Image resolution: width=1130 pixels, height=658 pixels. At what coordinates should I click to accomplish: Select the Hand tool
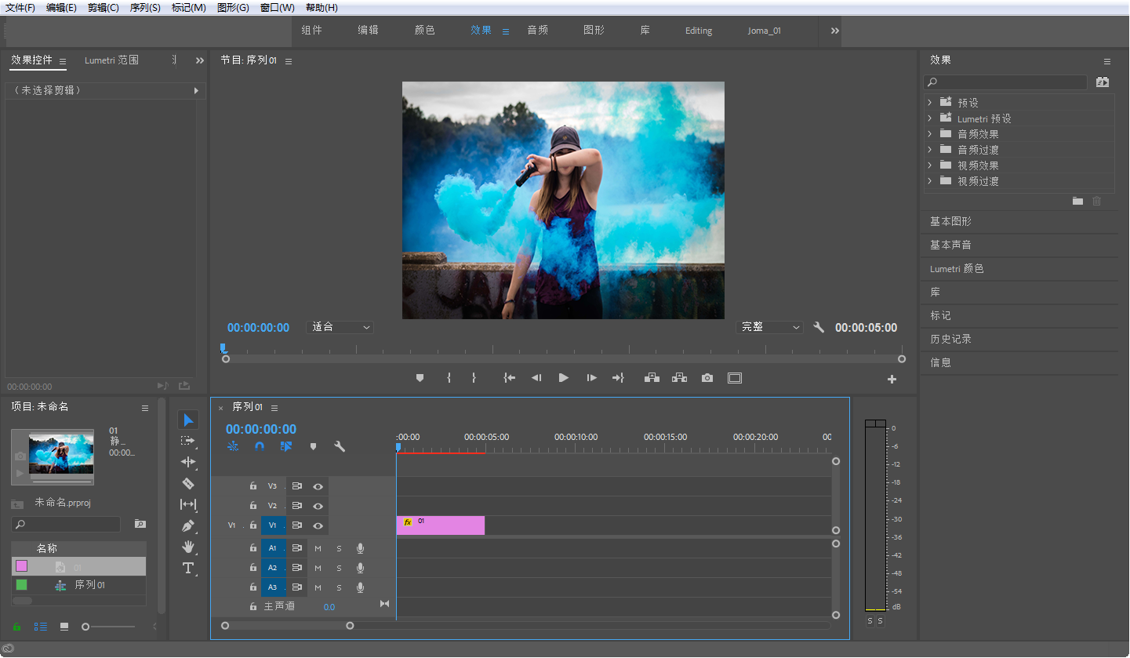click(188, 547)
